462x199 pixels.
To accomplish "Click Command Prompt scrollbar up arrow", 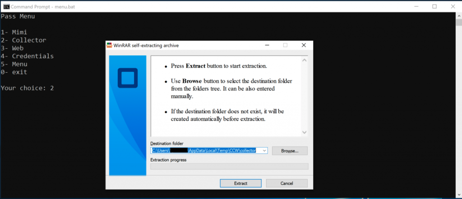I will 458,15.
